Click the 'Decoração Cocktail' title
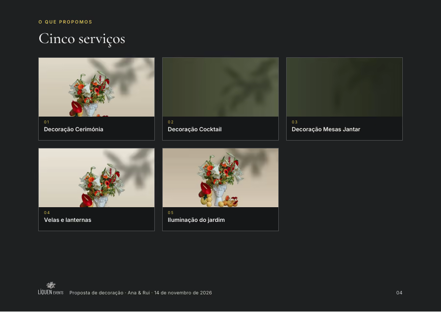Screen dimensions: 441x312 195,129
